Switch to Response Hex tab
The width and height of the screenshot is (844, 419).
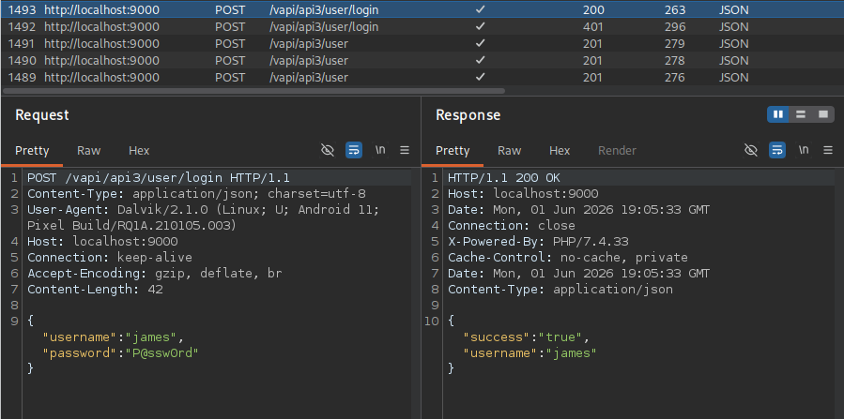[x=560, y=151]
